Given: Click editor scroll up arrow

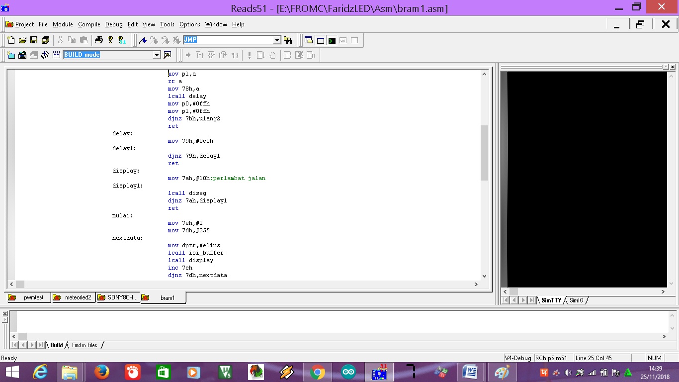Looking at the screenshot, I should (484, 74).
